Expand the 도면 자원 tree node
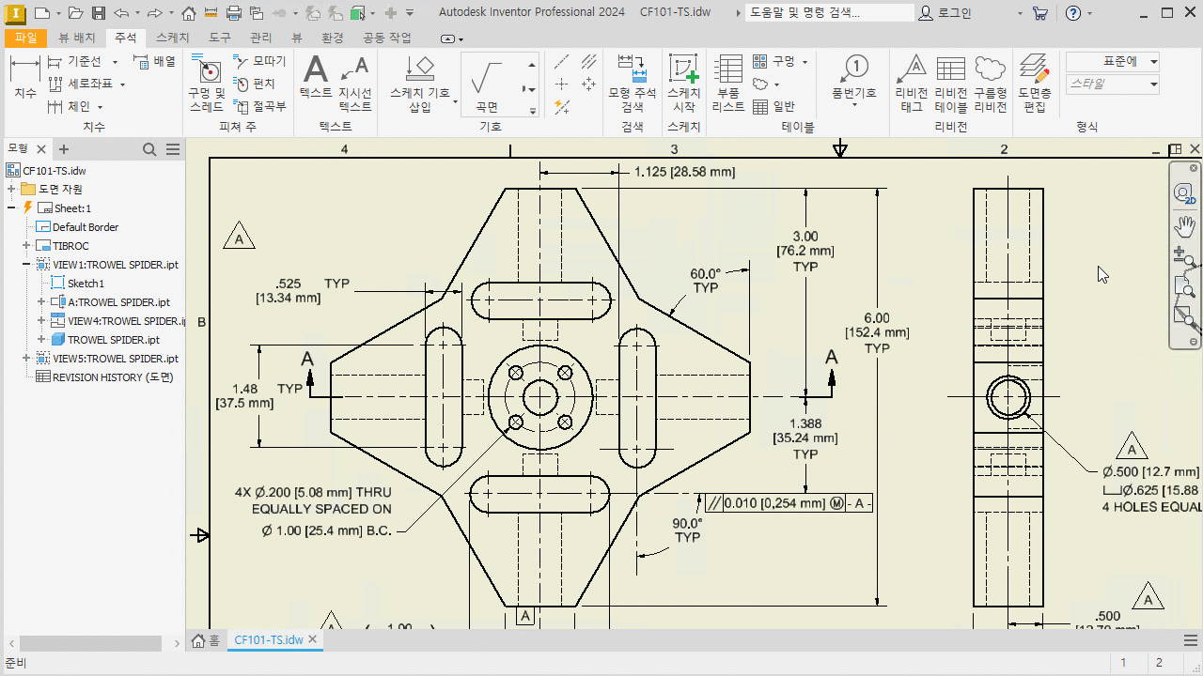1203x676 pixels. click(x=11, y=190)
